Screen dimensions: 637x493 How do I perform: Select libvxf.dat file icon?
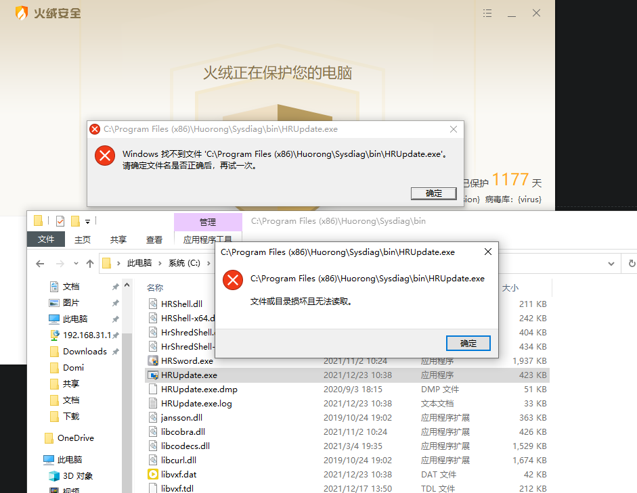coord(153,474)
